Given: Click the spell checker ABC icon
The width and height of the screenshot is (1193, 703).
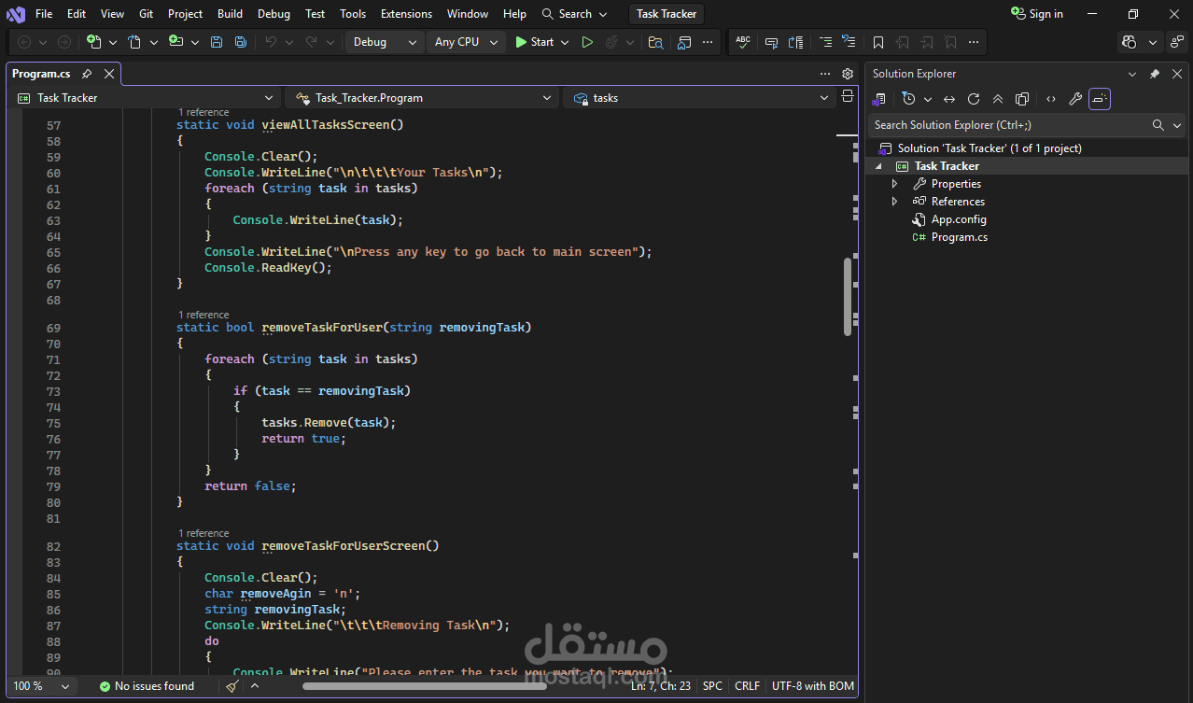Looking at the screenshot, I should click(743, 42).
